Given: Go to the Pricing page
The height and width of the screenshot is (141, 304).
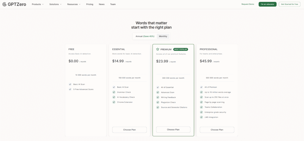Looking at the screenshot, I should (90, 4).
